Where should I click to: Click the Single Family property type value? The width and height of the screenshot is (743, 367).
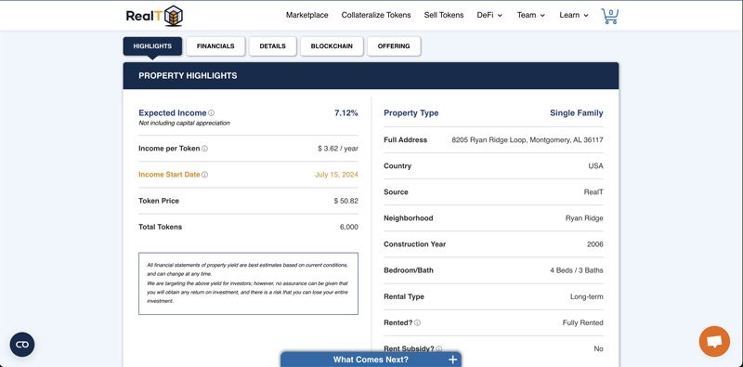[577, 112]
